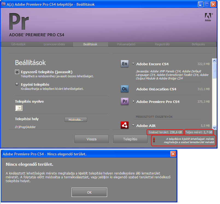Click the Teljes méret: 2,7 GB text
Screen dimensions: 220x204
(199, 132)
